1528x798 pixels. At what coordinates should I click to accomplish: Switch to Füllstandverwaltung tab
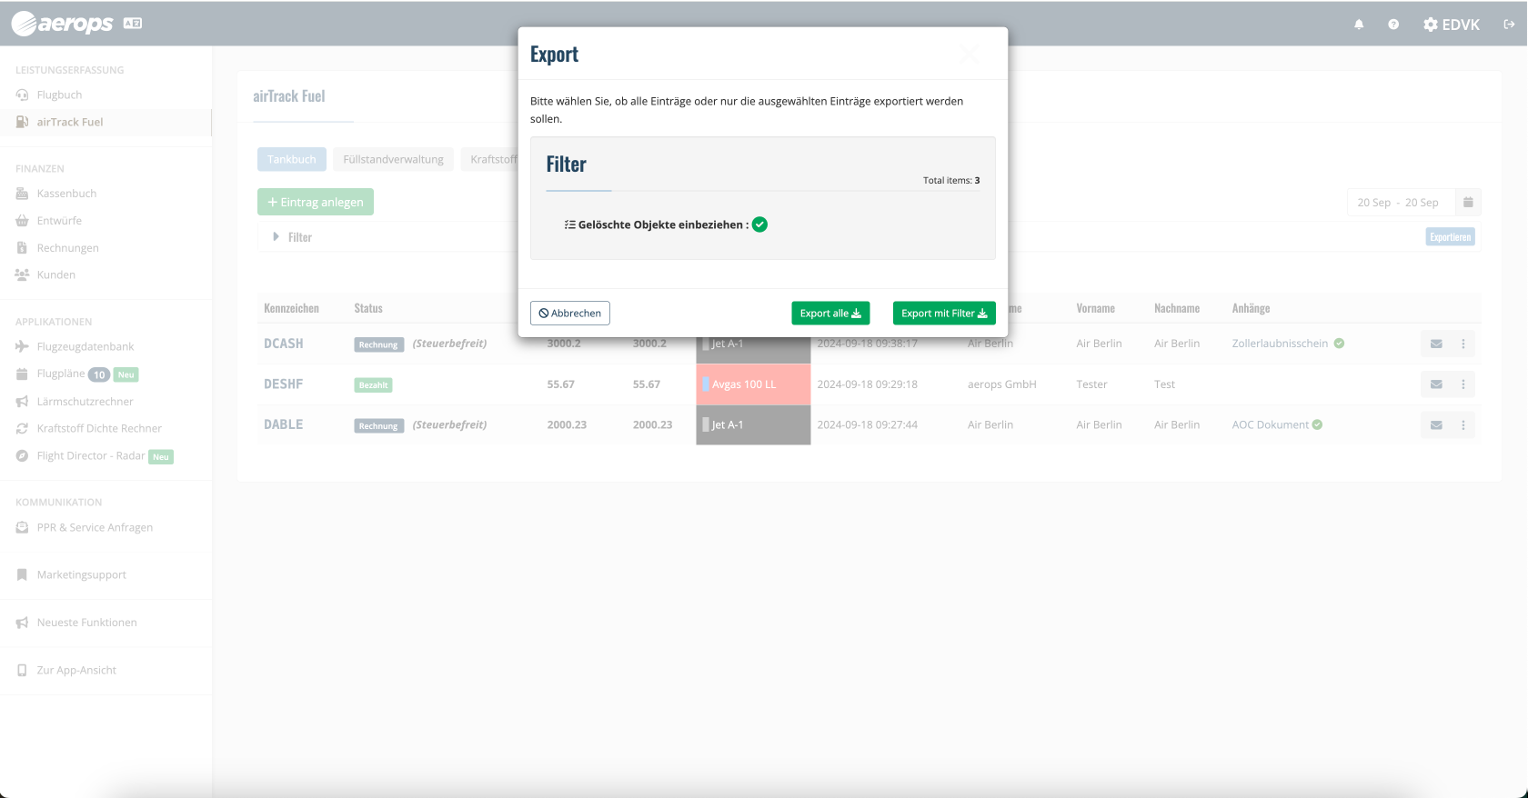coord(393,159)
